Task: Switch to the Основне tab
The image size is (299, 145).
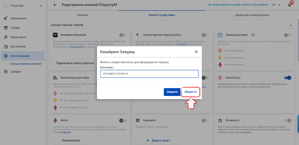Action: (83, 15)
